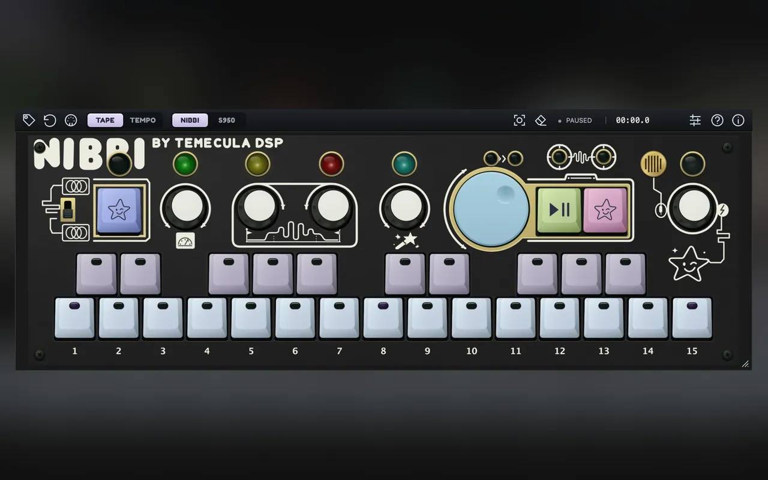This screenshot has height=480, width=768.
Task: Click the 00:00.0 time readout
Action: tap(632, 120)
